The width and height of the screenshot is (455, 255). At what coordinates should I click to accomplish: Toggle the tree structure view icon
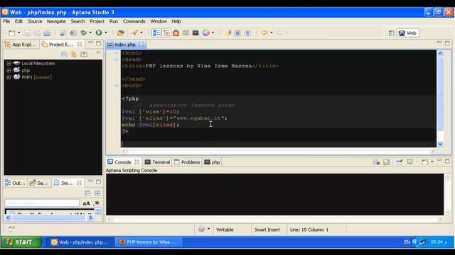click(166, 33)
